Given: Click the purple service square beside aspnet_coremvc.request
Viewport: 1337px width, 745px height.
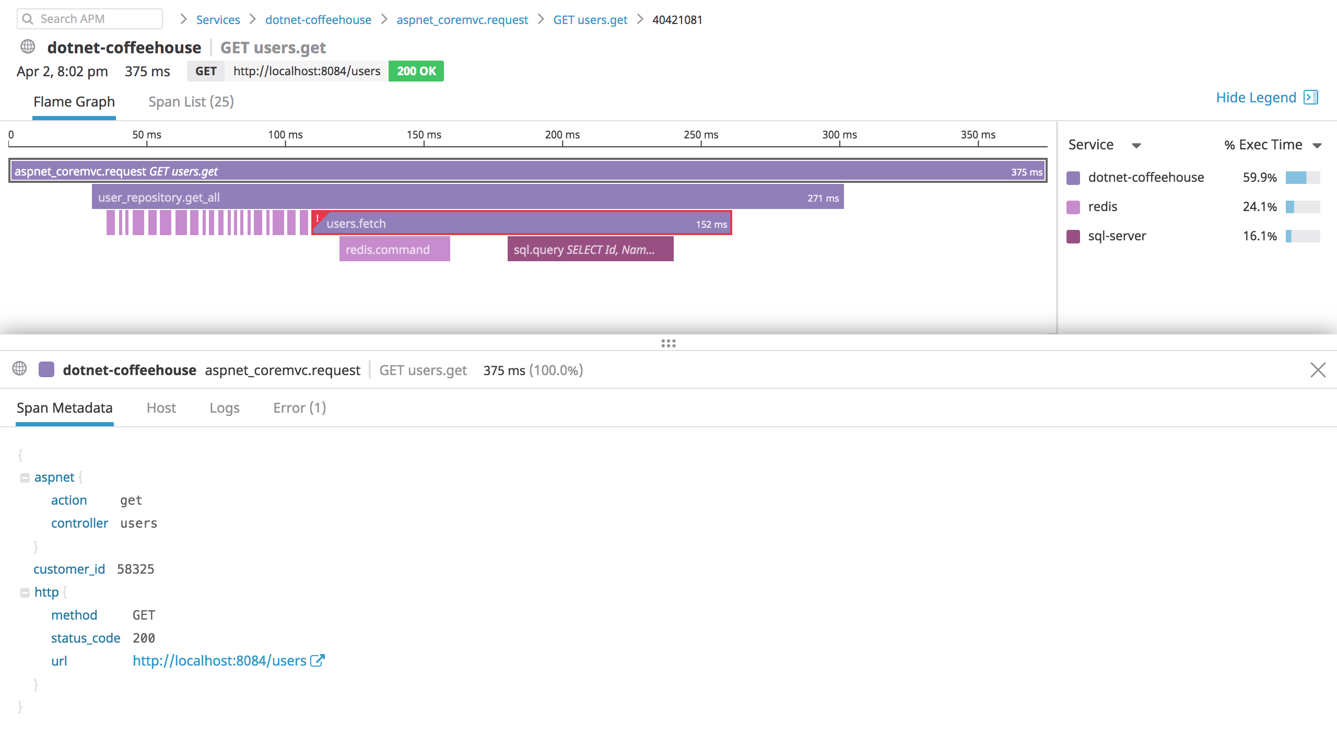Looking at the screenshot, I should click(x=47, y=369).
